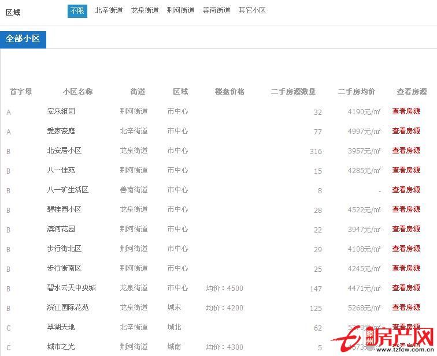Select the 不限 area filter

click(x=77, y=10)
